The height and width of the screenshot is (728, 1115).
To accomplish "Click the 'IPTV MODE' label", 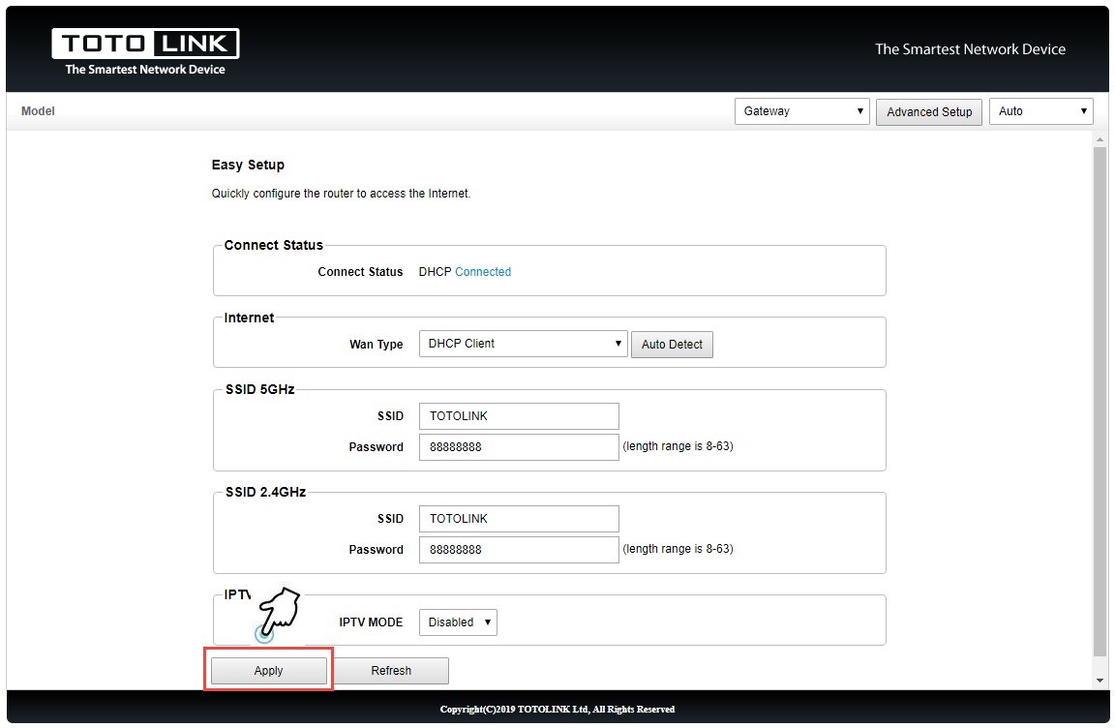I will point(371,622).
